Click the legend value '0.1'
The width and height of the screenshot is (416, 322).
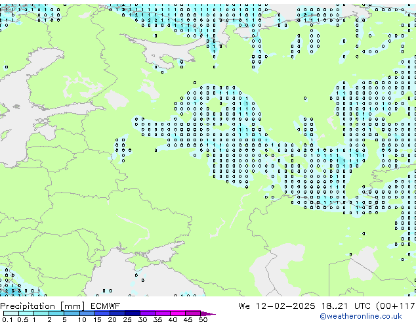click(7, 319)
